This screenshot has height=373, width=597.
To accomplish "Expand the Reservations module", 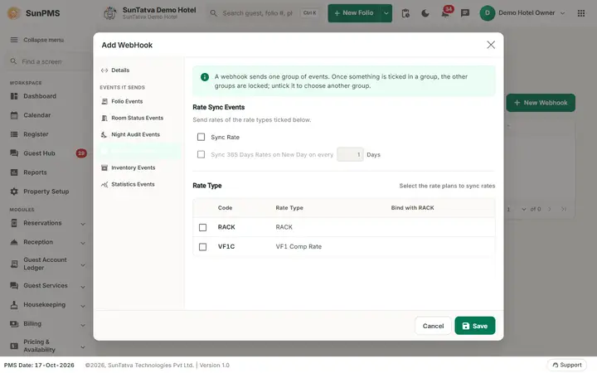I will (x=83, y=224).
